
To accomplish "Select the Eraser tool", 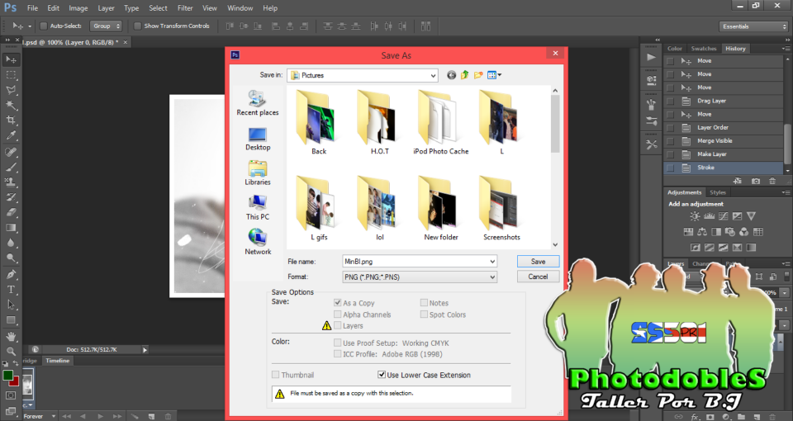I will coord(11,213).
